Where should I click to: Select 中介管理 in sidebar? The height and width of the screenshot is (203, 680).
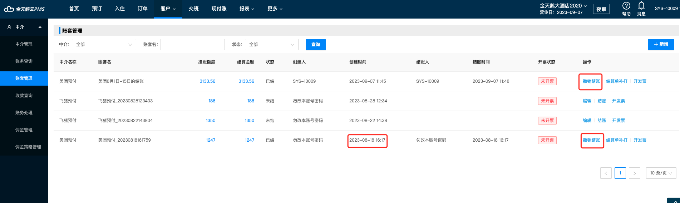24,44
